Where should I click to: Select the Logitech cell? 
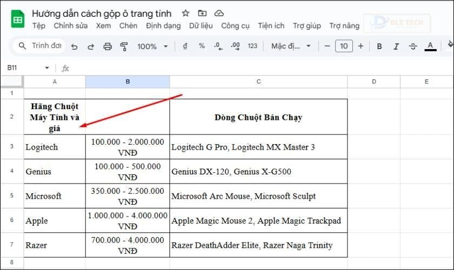tap(55, 147)
